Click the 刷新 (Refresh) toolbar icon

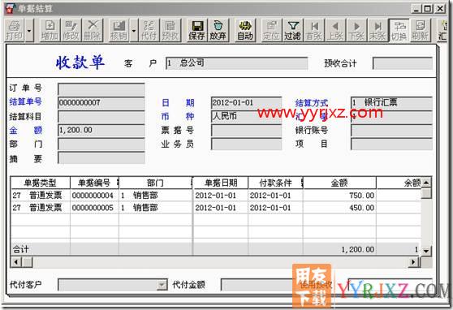pos(421,30)
